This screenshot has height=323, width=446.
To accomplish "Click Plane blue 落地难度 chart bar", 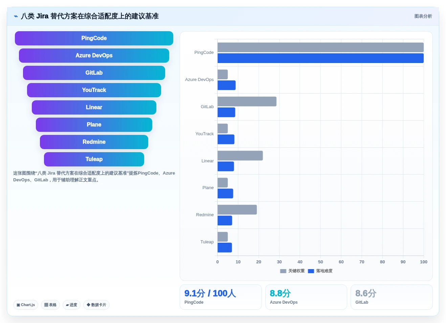I will [x=225, y=194].
